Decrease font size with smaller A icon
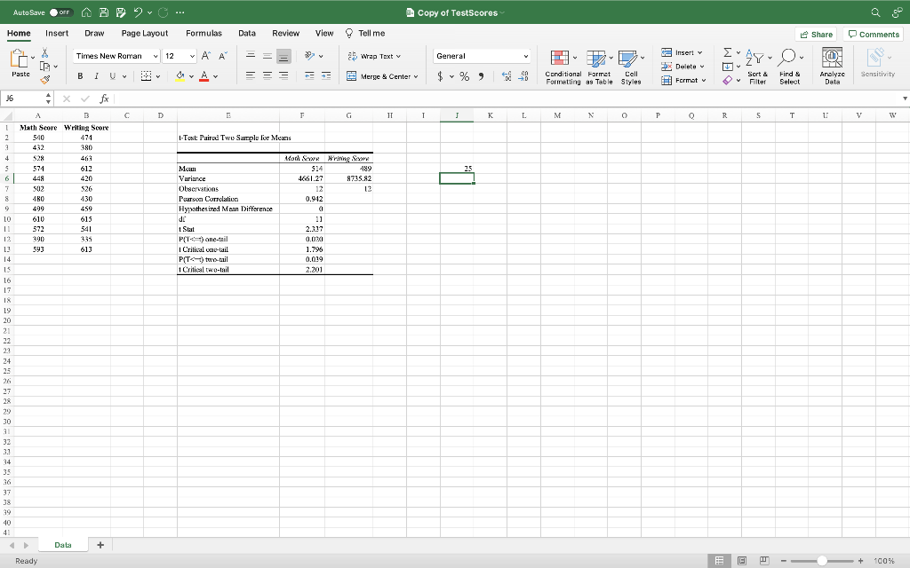This screenshot has width=910, height=568. (223, 56)
